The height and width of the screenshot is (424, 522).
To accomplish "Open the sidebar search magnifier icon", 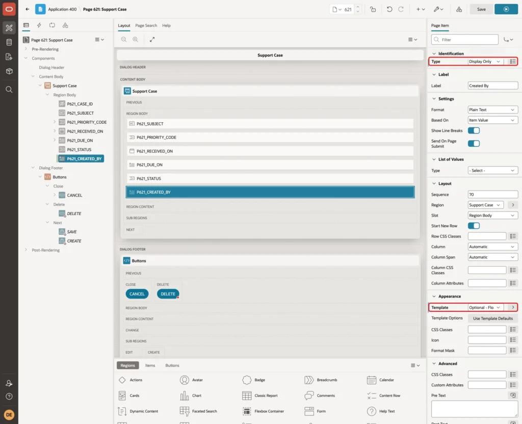I will (x=9, y=90).
